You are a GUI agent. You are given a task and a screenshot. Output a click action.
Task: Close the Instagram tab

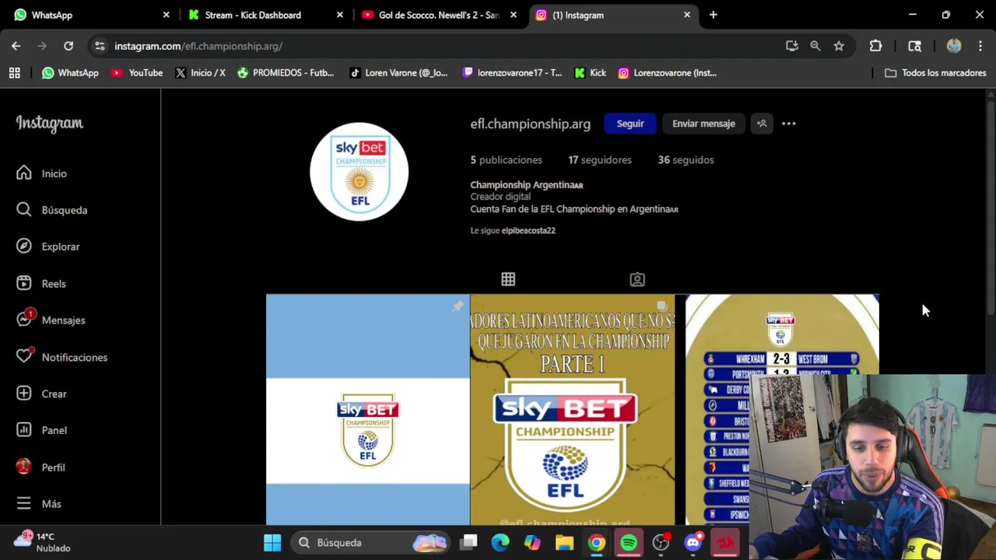pyautogui.click(x=687, y=15)
